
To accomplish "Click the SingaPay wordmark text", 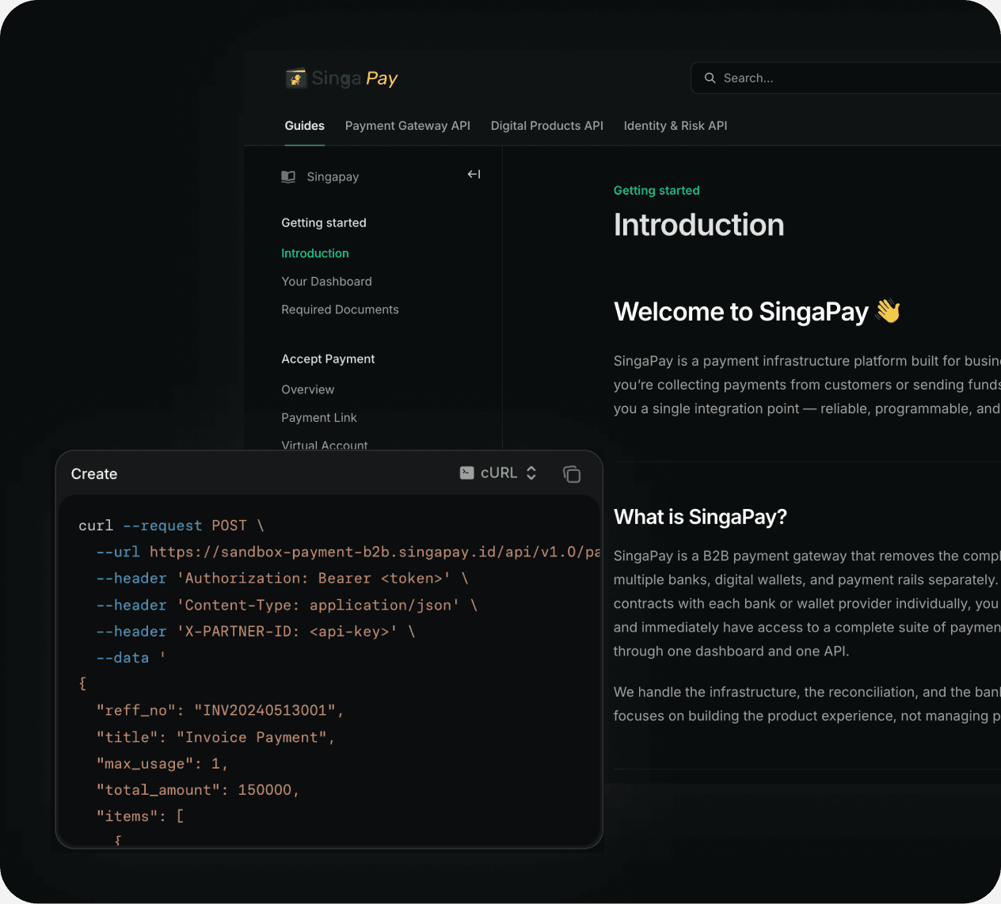I will [355, 78].
